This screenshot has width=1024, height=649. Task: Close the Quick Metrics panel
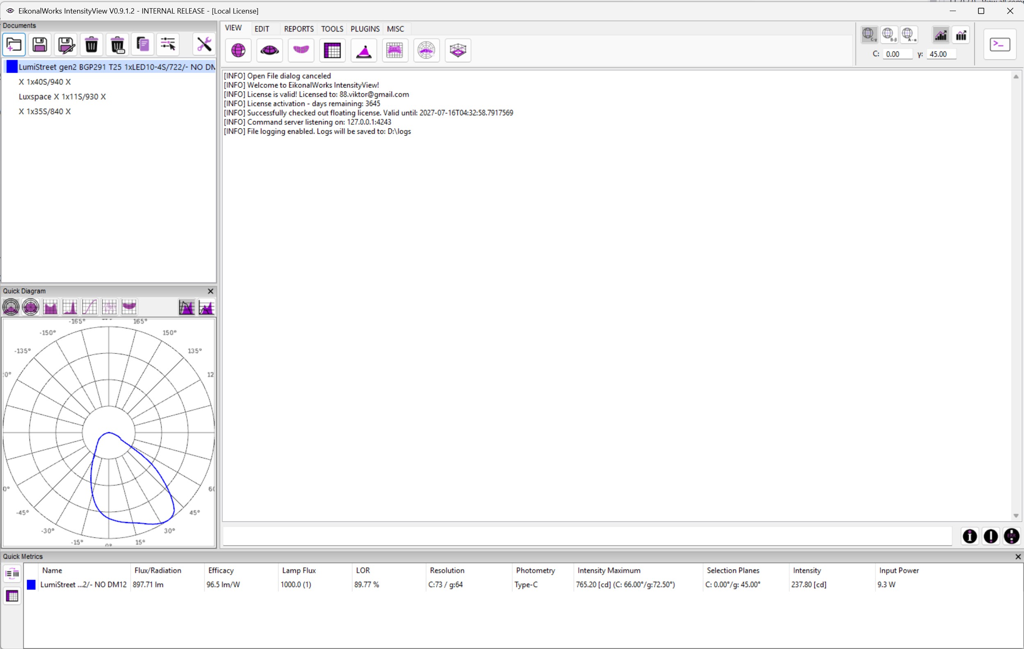click(x=1018, y=557)
